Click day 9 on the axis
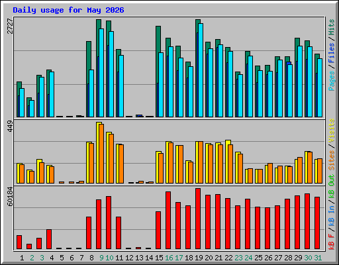Image resolution: width=339 pixels, height=265 pixels. pos(101,258)
